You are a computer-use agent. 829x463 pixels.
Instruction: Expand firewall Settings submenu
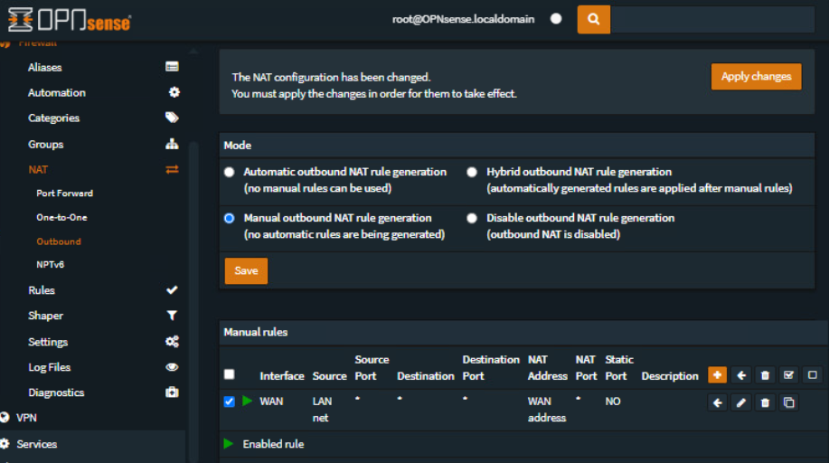click(48, 342)
